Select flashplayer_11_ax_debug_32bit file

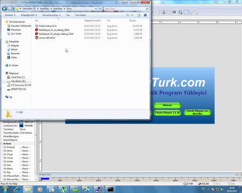tap(54, 30)
